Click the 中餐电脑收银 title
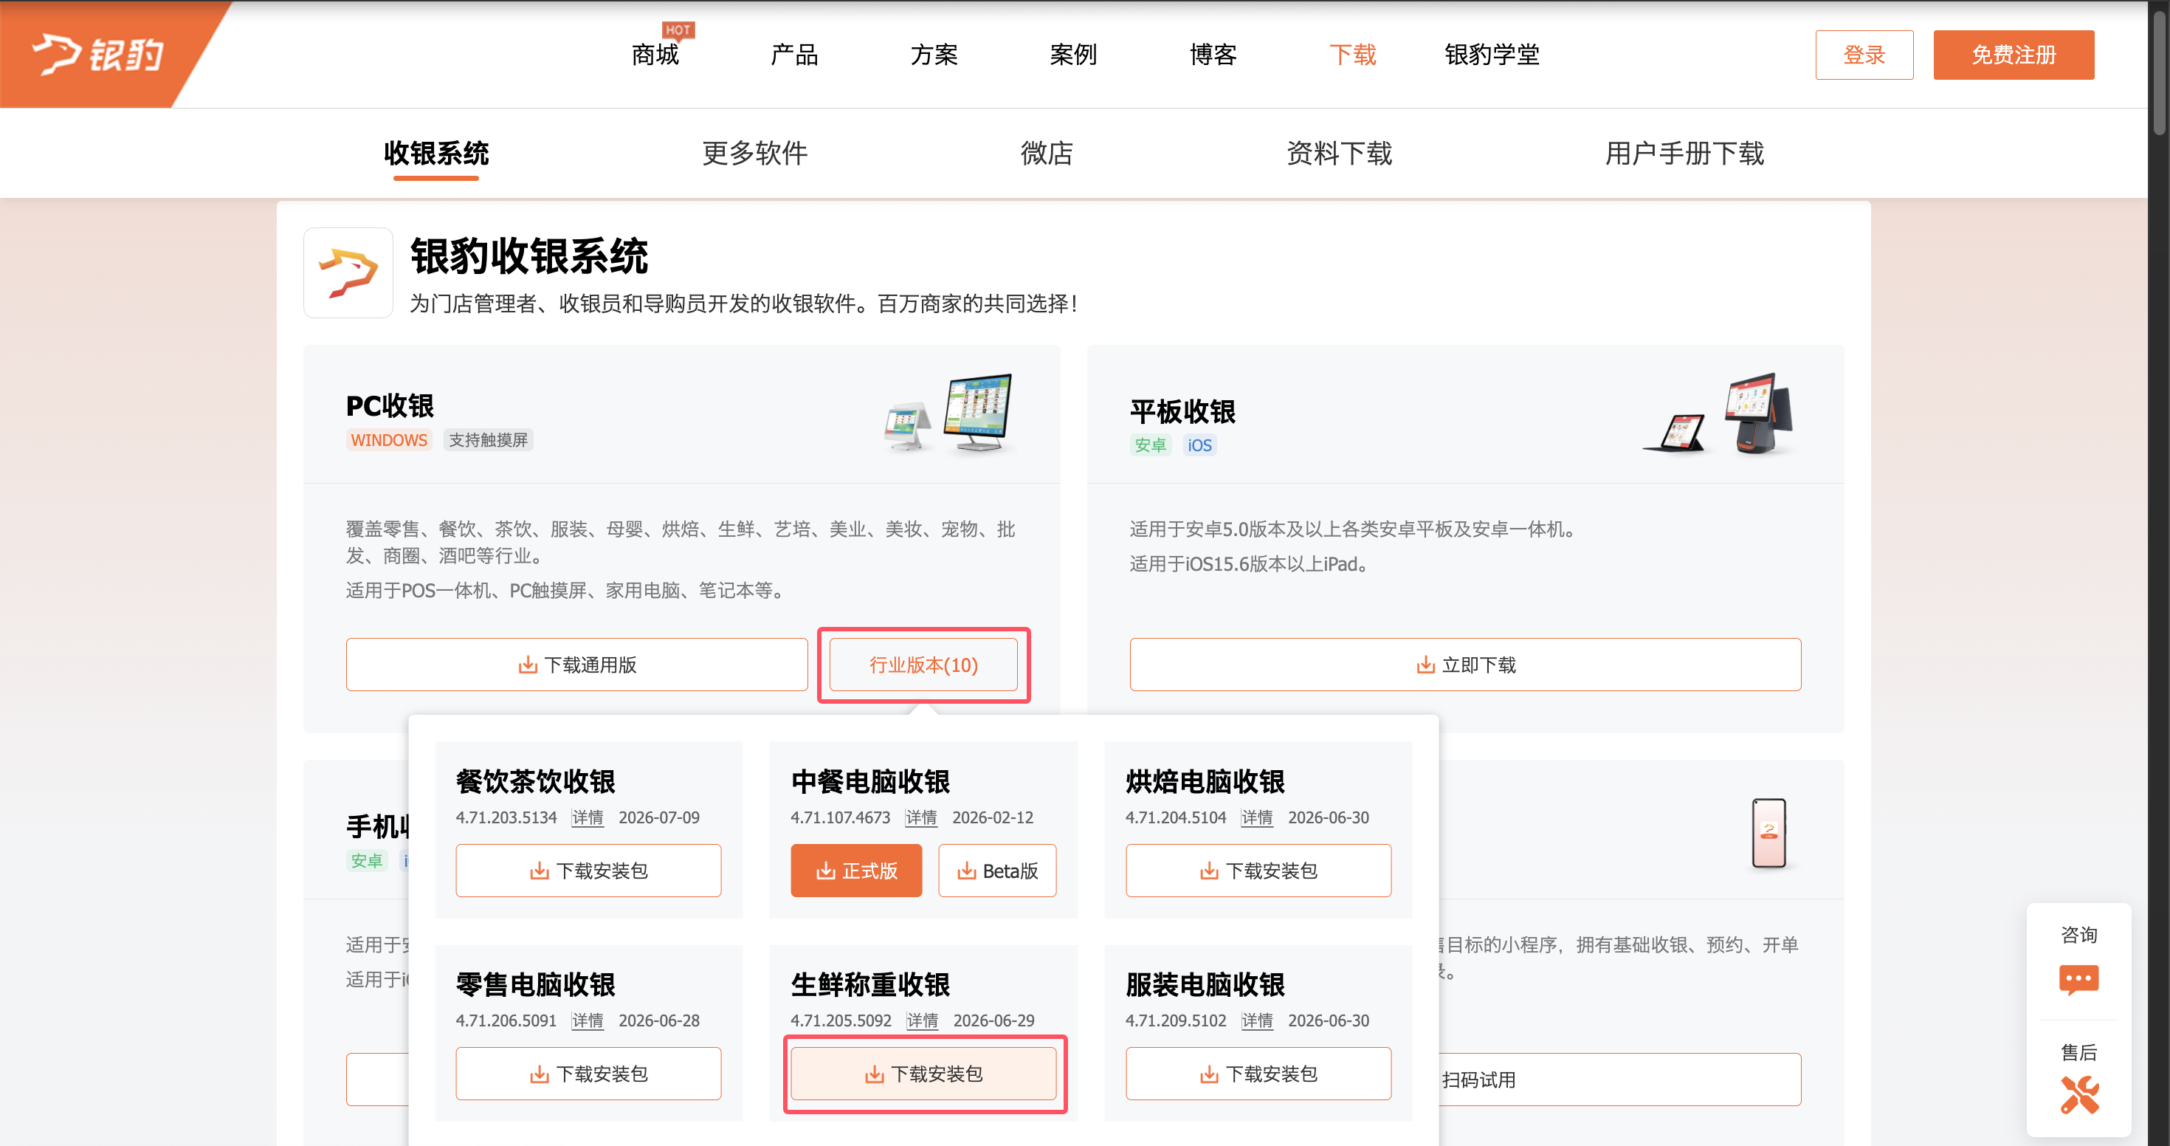Image resolution: width=2170 pixels, height=1146 pixels. tap(870, 781)
